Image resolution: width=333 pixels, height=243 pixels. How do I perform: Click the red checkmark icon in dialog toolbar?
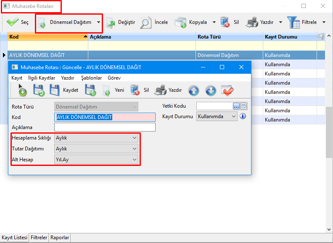pos(227,90)
